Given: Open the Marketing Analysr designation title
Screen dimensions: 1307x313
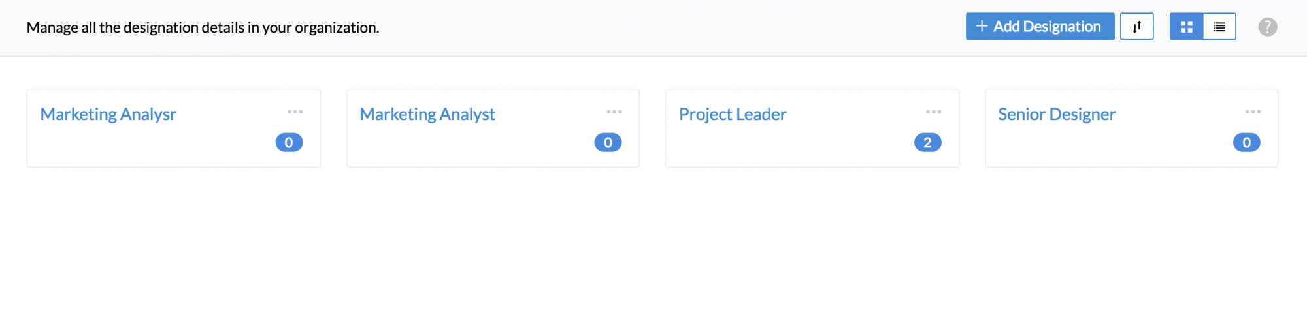Looking at the screenshot, I should [108, 114].
